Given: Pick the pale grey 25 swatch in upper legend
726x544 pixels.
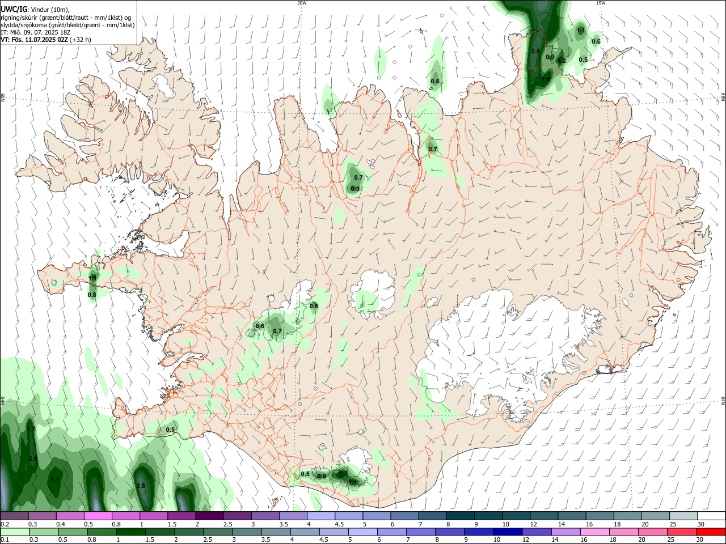Looking at the screenshot, I should tap(683, 516).
